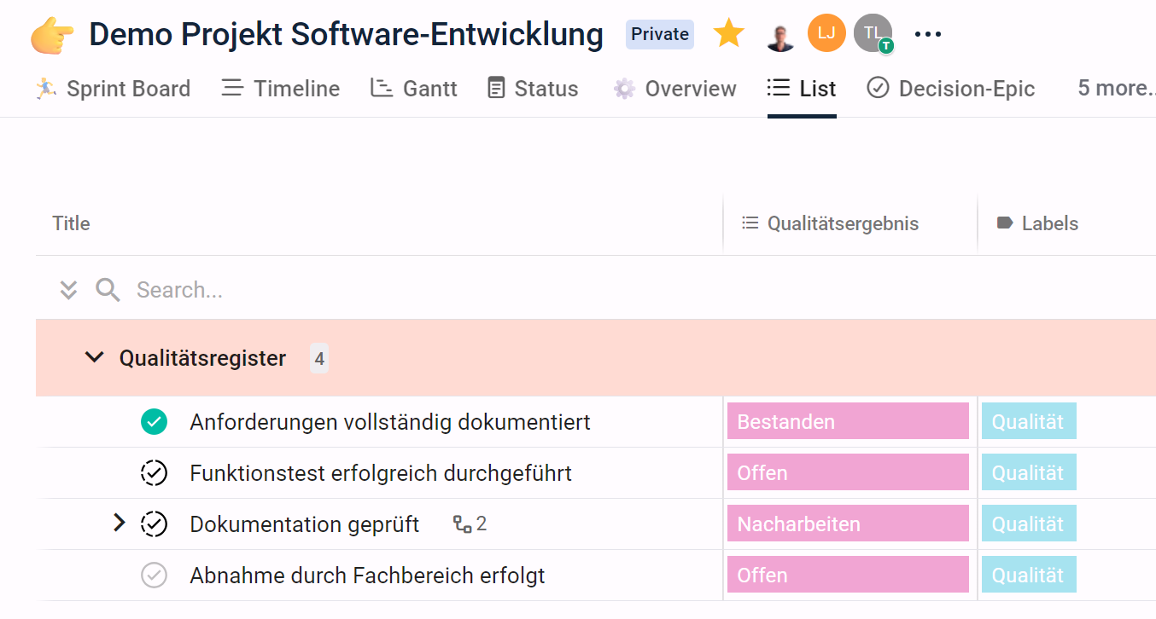Viewport: 1156px width, 619px height.
Task: Open the orange LJ member avatar
Action: click(x=826, y=33)
